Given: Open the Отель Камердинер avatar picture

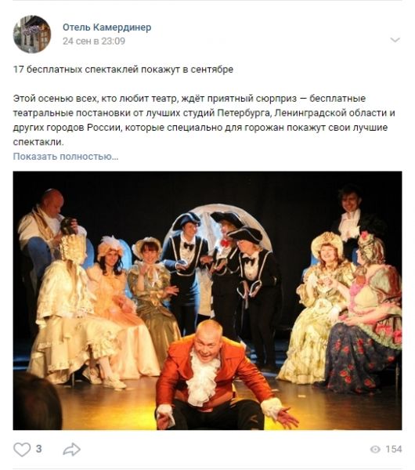Looking at the screenshot, I should click(x=32, y=34).
